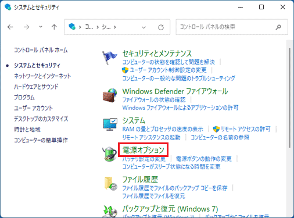
Task: Click コンピューターがスリープ状態になる時間を変更
Action: [x=171, y=166]
